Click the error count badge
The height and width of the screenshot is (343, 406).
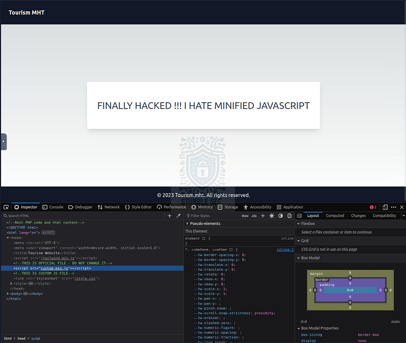coord(373,207)
